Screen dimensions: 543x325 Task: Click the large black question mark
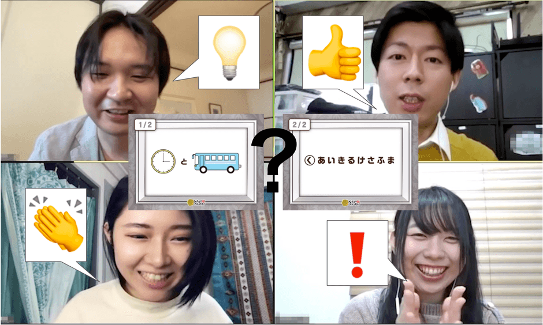point(273,160)
